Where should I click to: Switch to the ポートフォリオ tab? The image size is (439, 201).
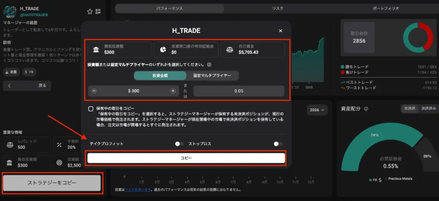pos(386,9)
